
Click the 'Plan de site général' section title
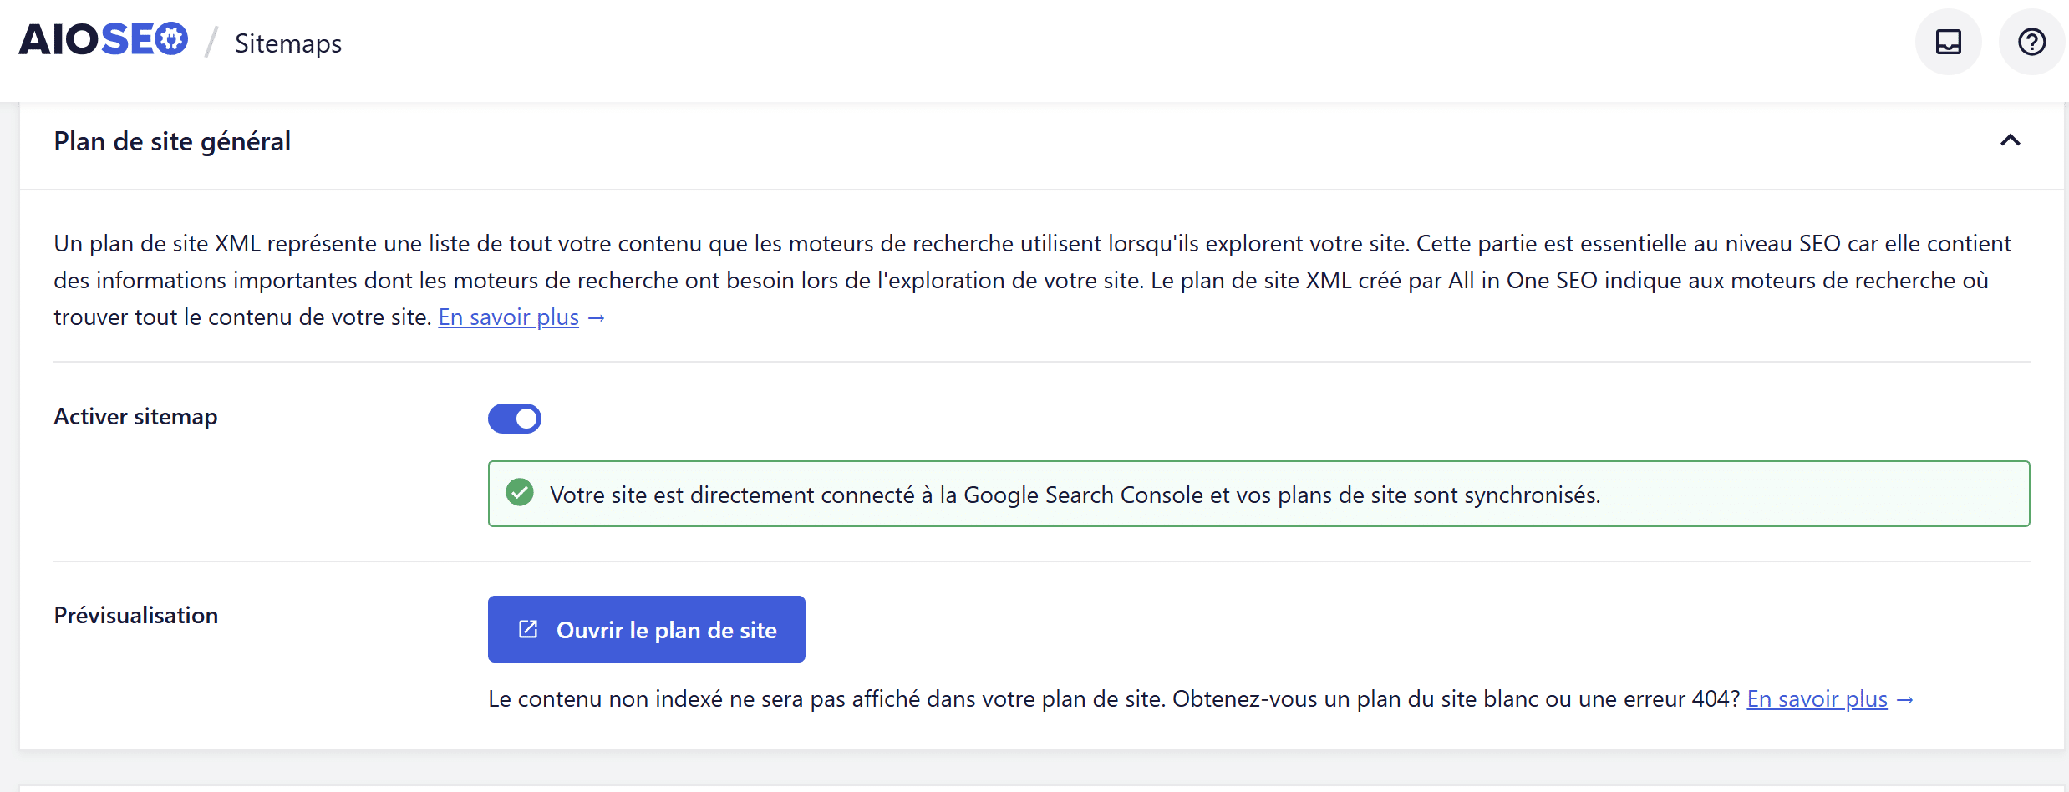coord(171,140)
